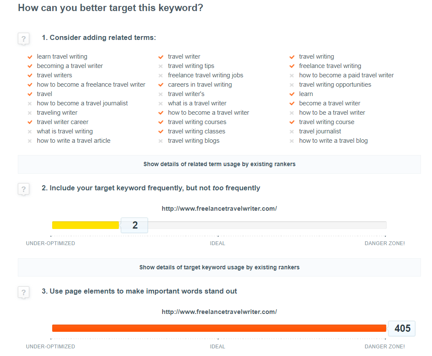Click checkmark icon beside 'freelance travel writing'

tap(292, 66)
